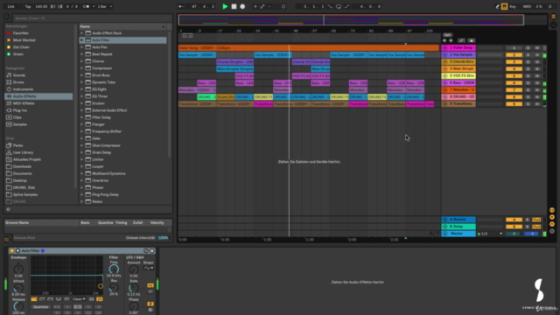Click the Quantize button in Auto Filter
Viewport: 560px width, 315px height.
pos(41,307)
